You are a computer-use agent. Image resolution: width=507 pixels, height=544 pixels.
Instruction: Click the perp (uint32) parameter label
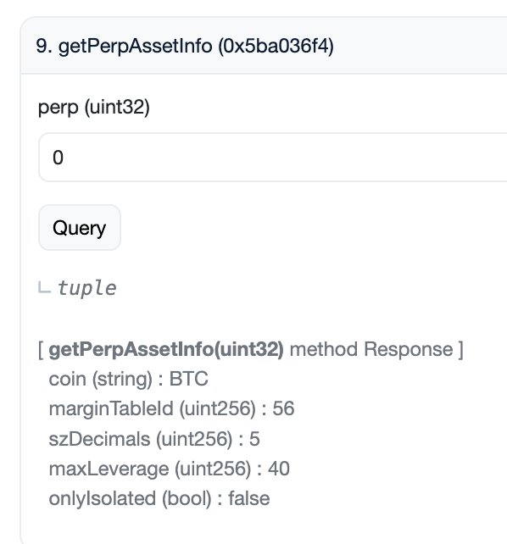pos(94,108)
